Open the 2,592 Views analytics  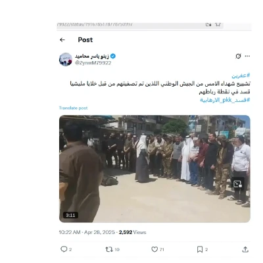click(x=132, y=232)
